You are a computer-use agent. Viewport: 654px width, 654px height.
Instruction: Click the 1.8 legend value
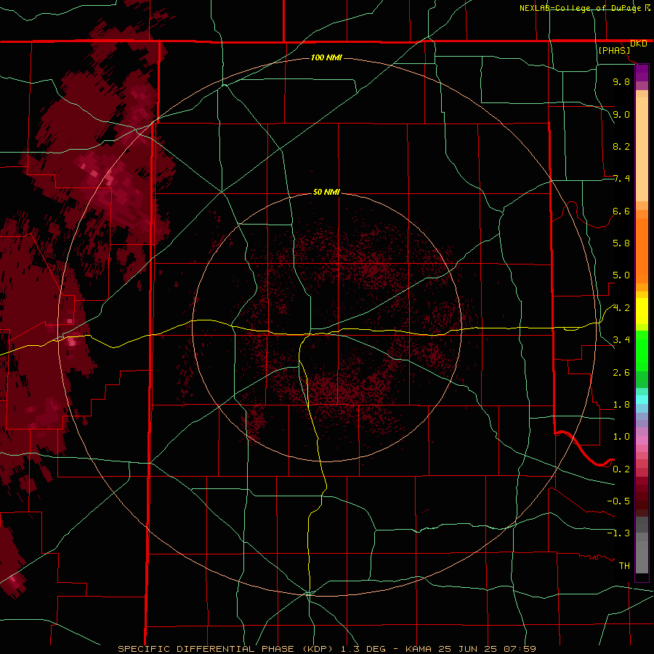621,405
